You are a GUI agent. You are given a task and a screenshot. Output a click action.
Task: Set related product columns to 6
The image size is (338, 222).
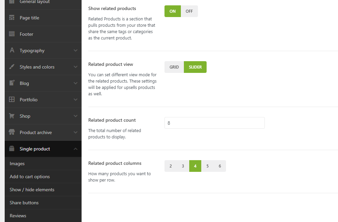tap(220, 166)
